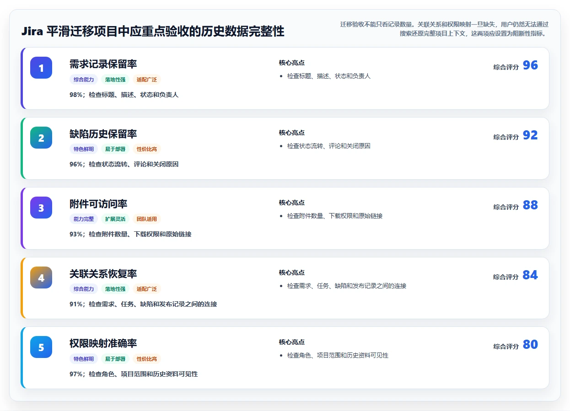Click the 迁移验收不能只看记录数量 intro note
The height and width of the screenshot is (411, 570).
(x=444, y=29)
